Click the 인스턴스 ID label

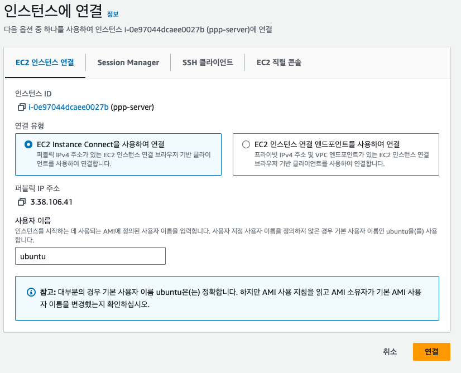tap(33, 94)
